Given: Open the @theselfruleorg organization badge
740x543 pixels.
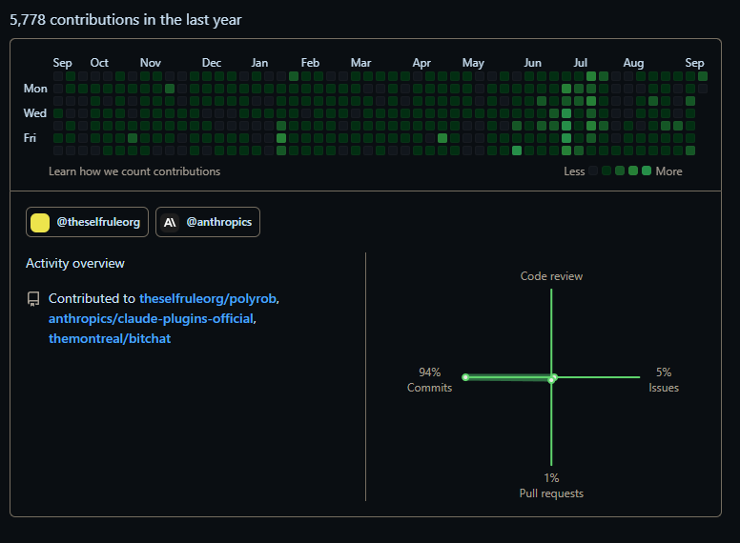Looking at the screenshot, I should pos(88,222).
